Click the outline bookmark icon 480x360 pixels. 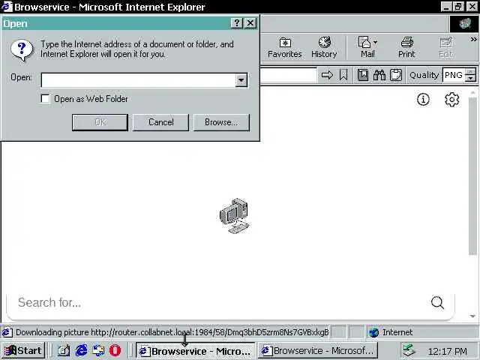point(343,75)
